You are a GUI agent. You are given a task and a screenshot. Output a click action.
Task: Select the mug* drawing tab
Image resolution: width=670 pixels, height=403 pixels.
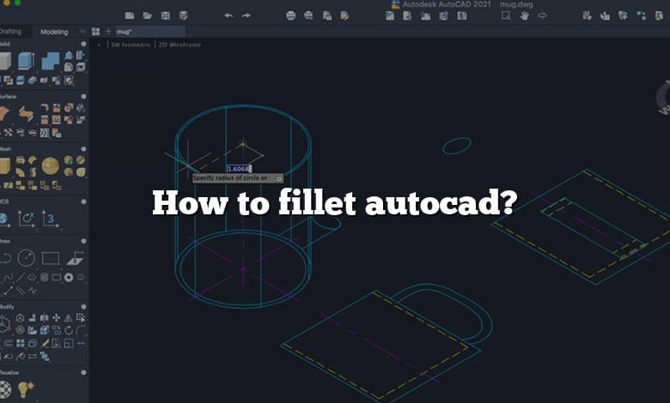coord(150,32)
